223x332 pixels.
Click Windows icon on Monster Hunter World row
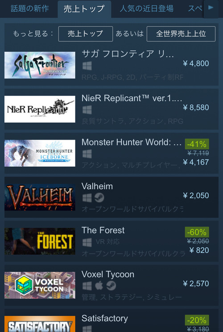click(87, 154)
